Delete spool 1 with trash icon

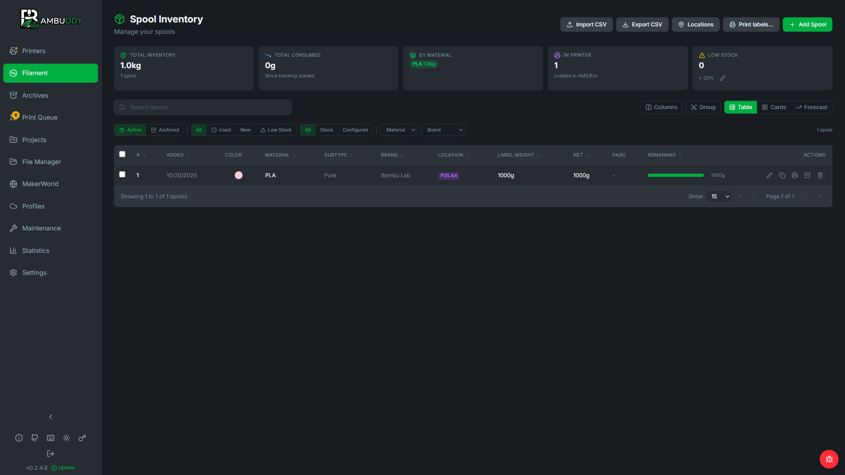pyautogui.click(x=820, y=175)
